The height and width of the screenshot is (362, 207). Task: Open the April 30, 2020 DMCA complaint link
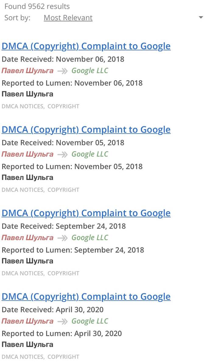click(86, 297)
